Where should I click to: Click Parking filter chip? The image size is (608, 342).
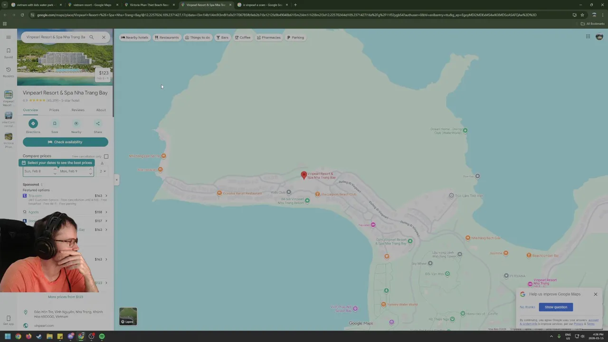(295, 38)
